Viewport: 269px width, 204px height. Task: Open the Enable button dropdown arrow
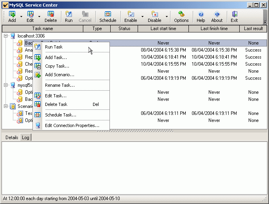click(142, 17)
